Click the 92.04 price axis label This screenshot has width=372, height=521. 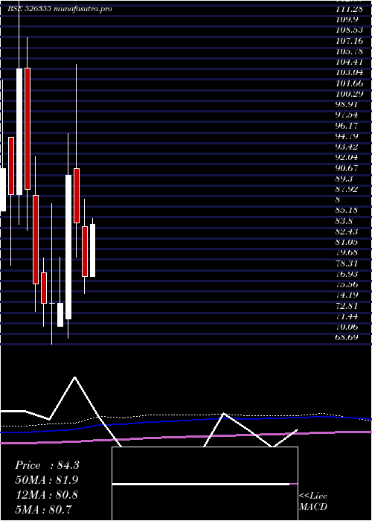[x=347, y=158]
